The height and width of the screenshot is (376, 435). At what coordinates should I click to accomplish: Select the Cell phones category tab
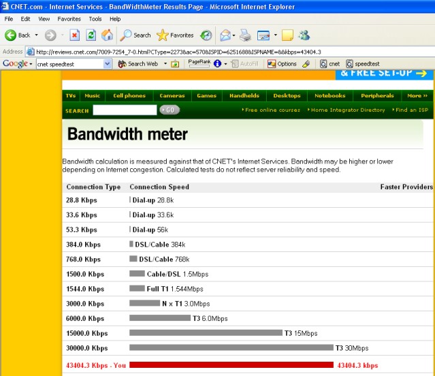click(x=129, y=96)
